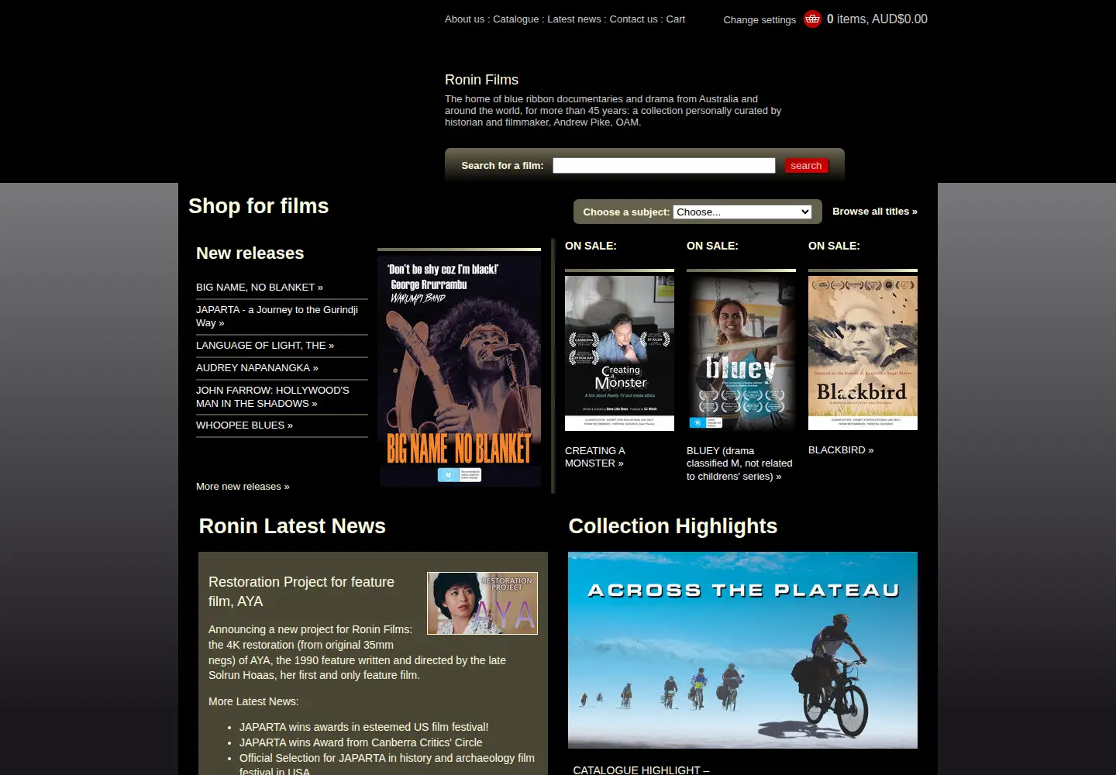This screenshot has height=775, width=1116.
Task: Click the Ronin Latest News heading
Action: tap(292, 526)
